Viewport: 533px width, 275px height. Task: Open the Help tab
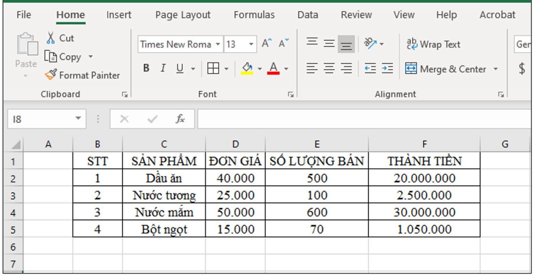point(447,15)
